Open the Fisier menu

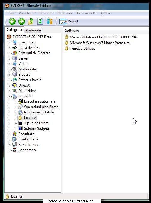pos(10,13)
